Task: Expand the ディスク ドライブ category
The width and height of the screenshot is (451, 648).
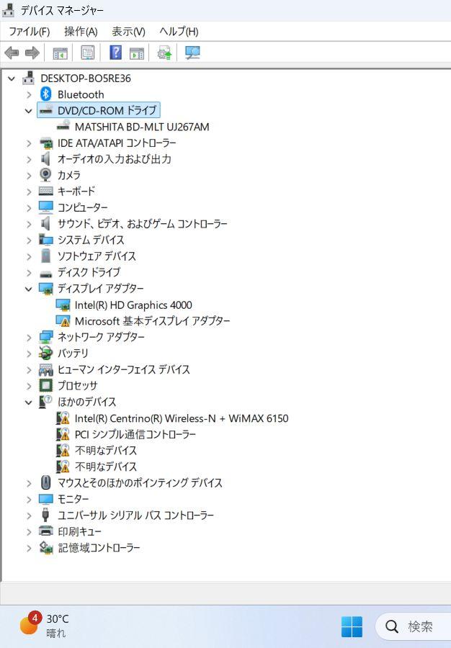Action: 29,272
